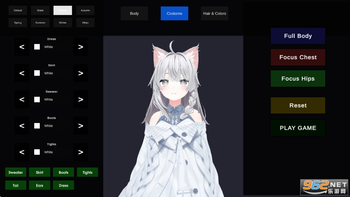Go back one Tights color option
Screen dimensions: 350x197
pos(22,152)
